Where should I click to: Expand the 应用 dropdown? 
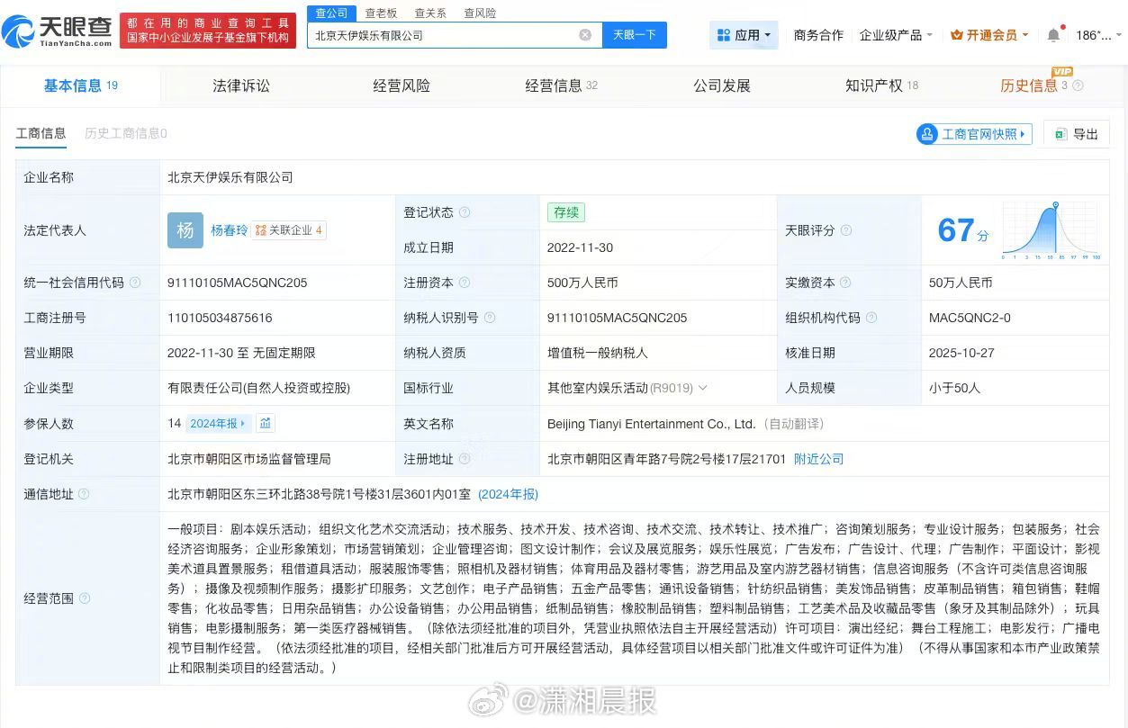pos(768,35)
